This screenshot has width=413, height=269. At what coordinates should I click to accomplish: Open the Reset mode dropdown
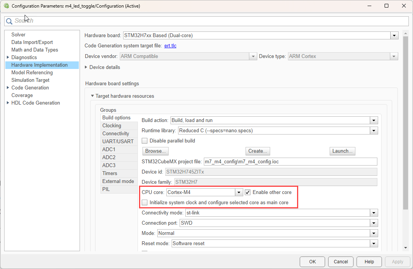(374, 243)
